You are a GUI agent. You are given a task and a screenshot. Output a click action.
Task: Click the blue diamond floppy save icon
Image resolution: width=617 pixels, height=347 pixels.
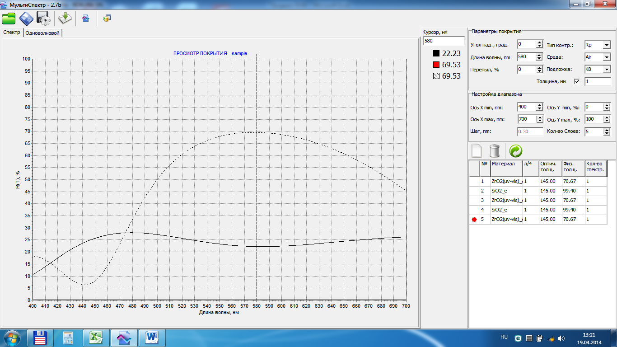tap(26, 19)
